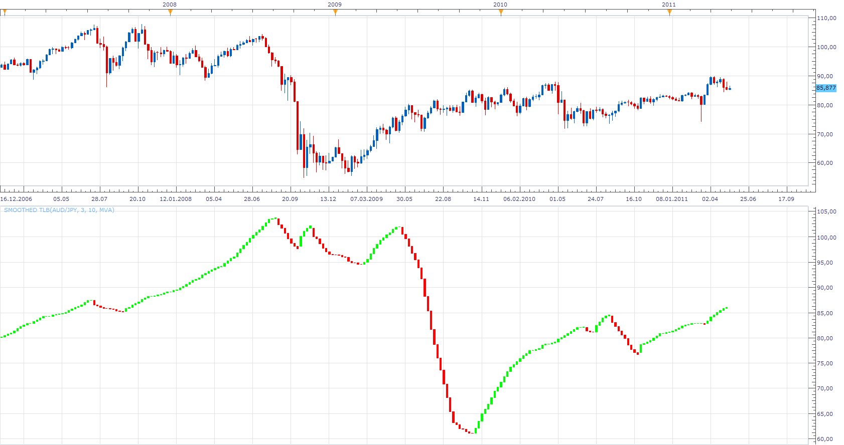This screenshot has height=445, width=844.
Task: Click the 16.10 date label
Action: [x=634, y=199]
